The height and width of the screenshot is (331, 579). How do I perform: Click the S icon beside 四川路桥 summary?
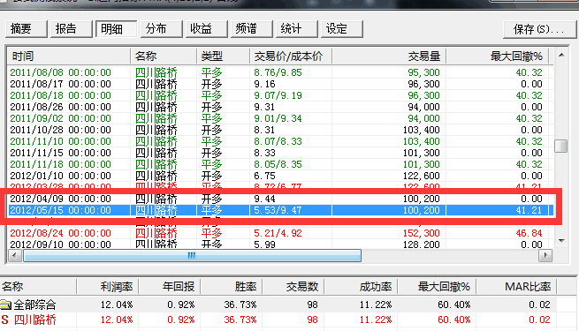click(x=4, y=320)
